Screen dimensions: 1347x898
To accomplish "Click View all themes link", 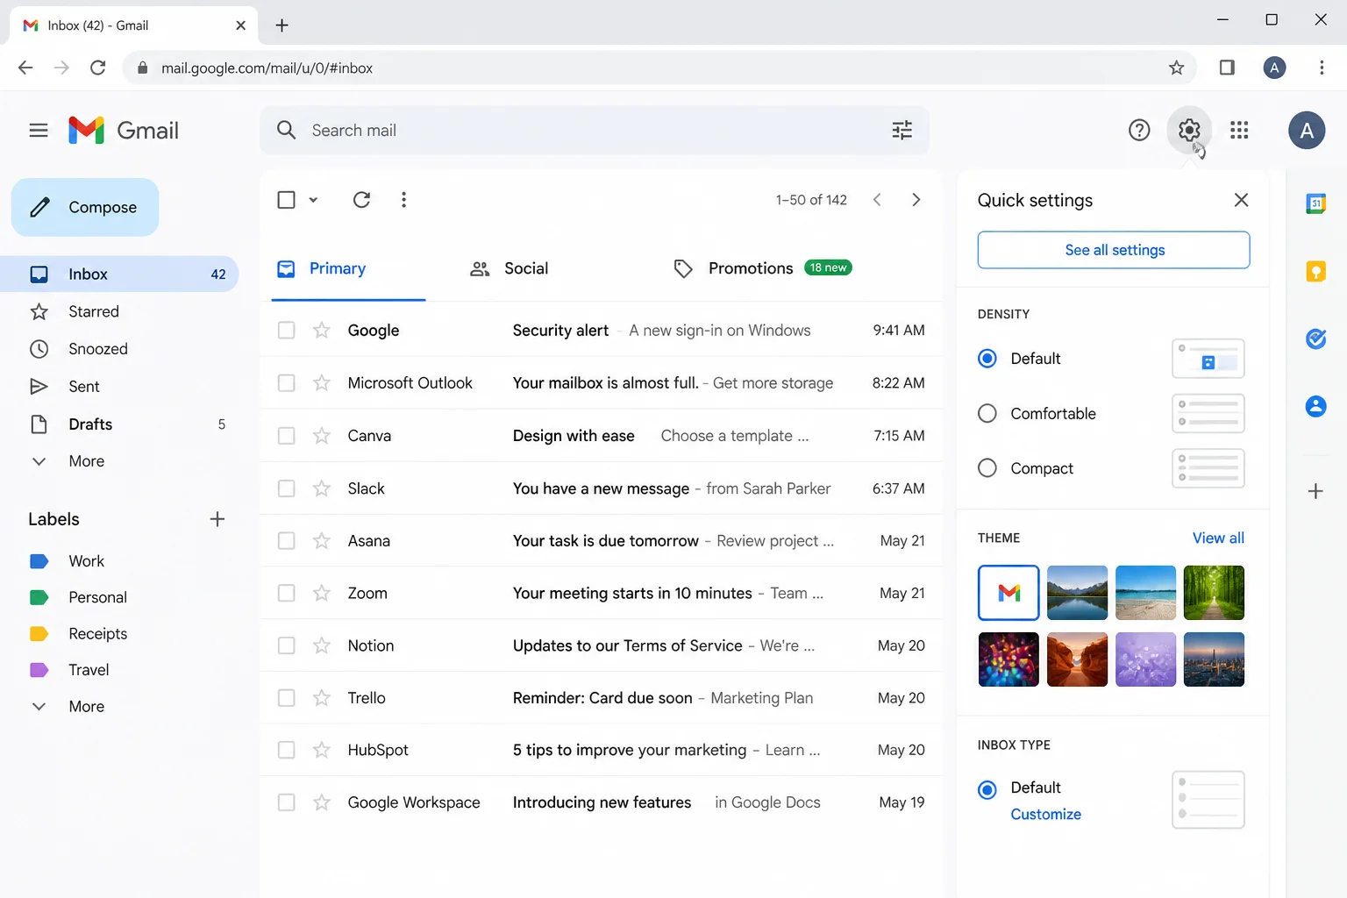I will pyautogui.click(x=1218, y=538).
